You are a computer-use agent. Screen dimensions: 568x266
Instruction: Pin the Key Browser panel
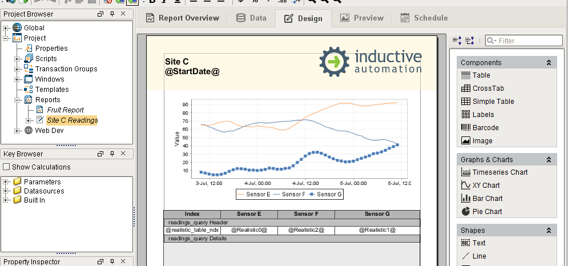pos(112,154)
